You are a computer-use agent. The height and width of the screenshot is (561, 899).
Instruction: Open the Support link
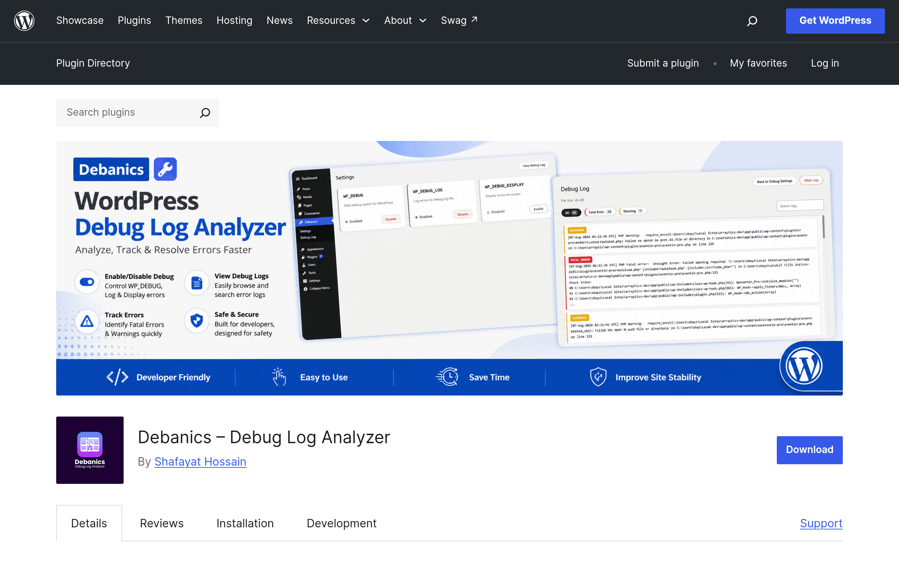821,523
